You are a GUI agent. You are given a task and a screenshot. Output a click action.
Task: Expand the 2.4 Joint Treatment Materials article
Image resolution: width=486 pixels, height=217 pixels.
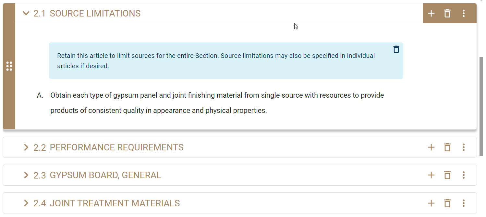(26, 203)
